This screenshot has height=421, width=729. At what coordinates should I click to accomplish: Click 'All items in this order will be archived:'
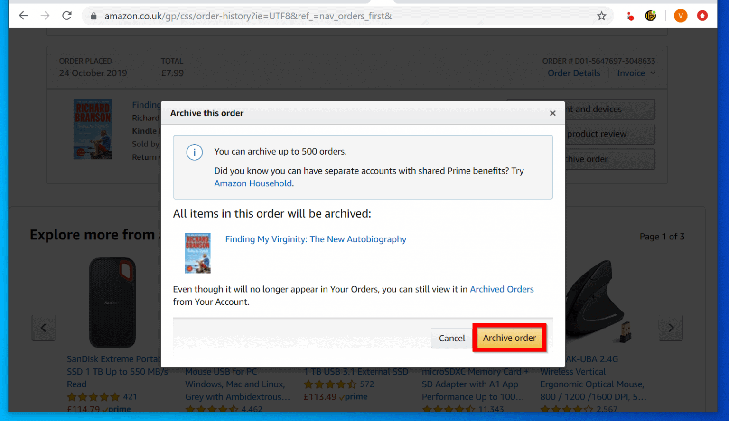click(x=272, y=214)
